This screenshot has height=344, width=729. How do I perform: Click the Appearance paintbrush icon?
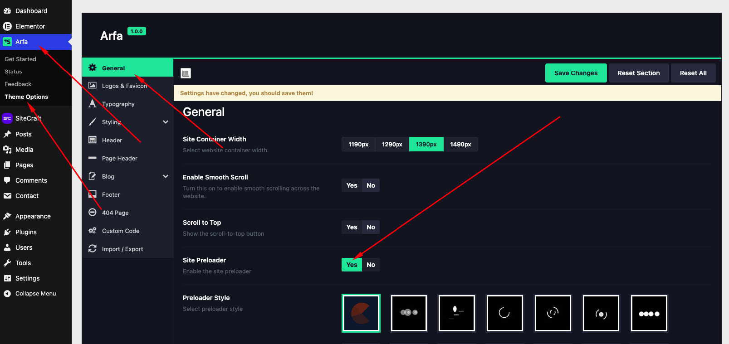[7, 216]
